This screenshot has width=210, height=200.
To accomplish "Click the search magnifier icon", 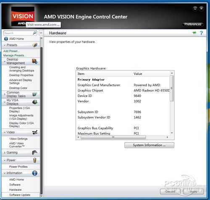I will [x=34, y=33].
